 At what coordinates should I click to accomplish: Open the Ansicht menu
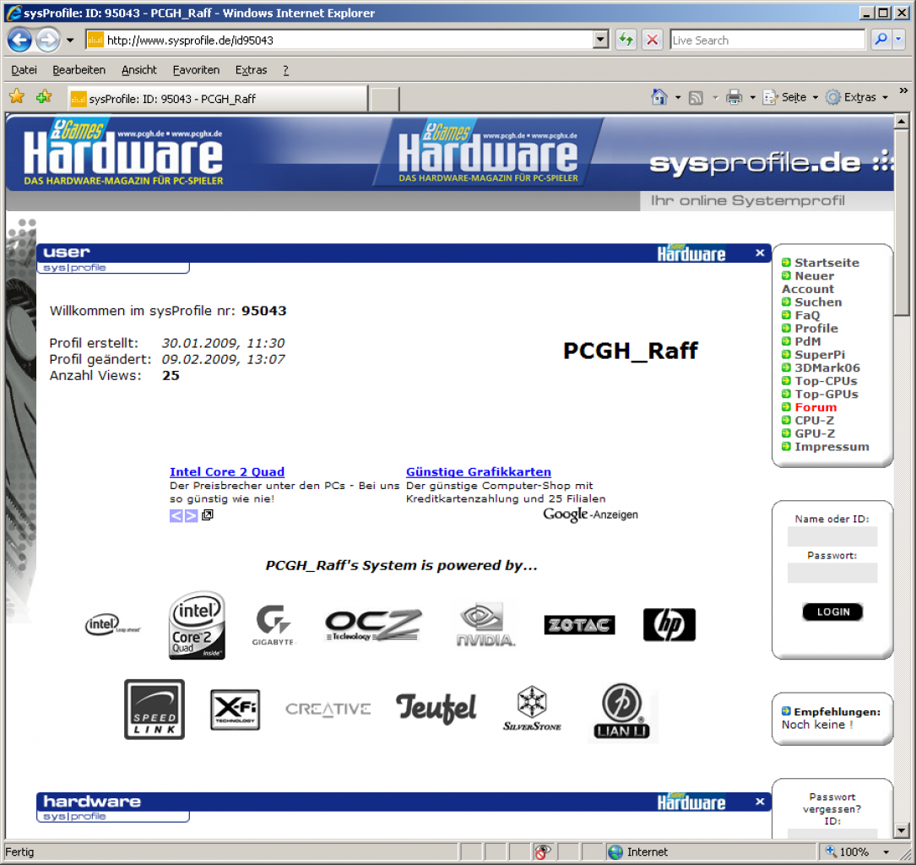pyautogui.click(x=139, y=70)
